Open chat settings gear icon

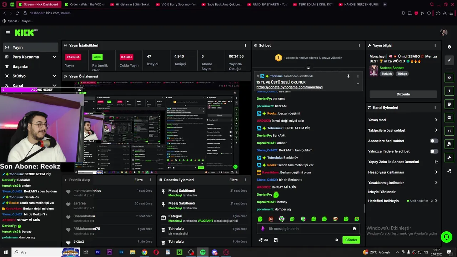[x=337, y=240]
